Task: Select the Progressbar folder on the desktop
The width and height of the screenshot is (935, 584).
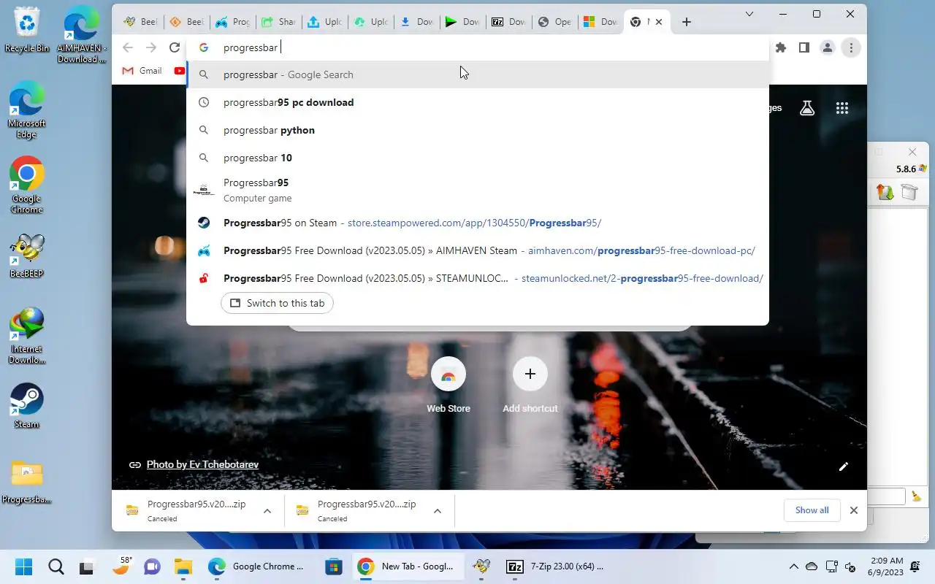Action: point(27,483)
